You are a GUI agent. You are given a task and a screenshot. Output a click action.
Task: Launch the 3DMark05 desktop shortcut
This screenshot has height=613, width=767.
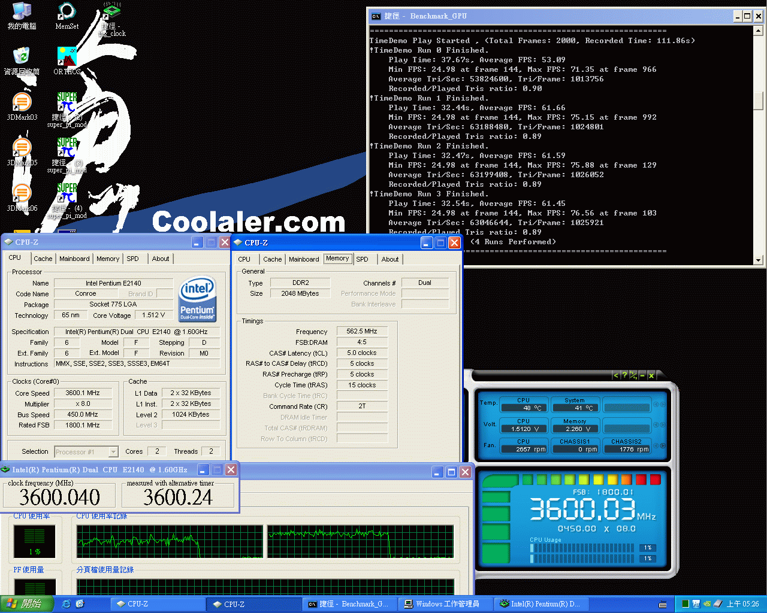click(22, 152)
